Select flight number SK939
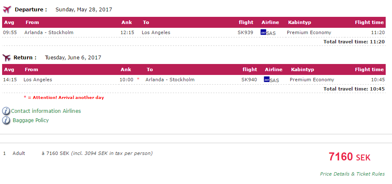This screenshot has width=392, height=184. (245, 32)
